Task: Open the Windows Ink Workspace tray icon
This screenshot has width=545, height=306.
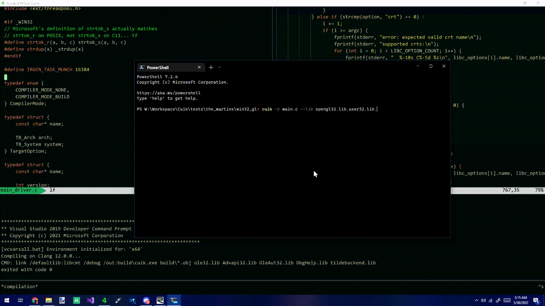Action: (498, 300)
